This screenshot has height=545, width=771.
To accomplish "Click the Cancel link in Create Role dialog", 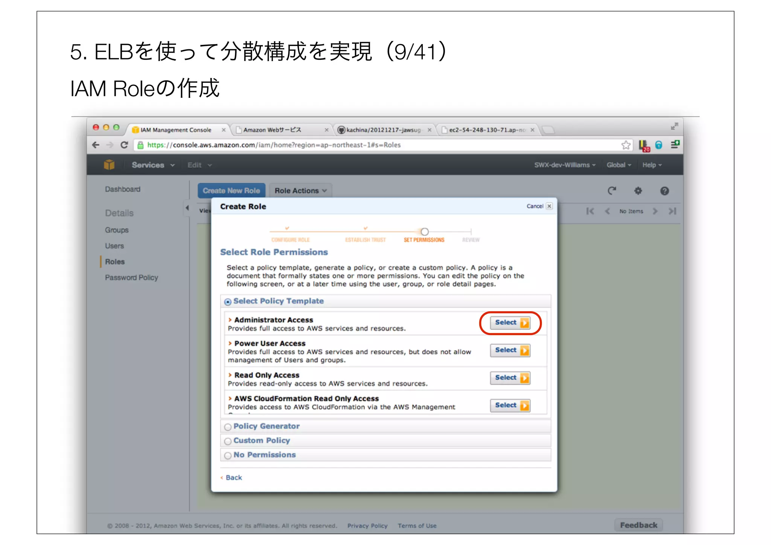I will [535, 206].
